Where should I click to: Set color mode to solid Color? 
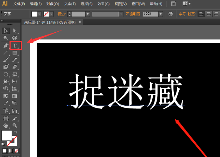[5, 151]
